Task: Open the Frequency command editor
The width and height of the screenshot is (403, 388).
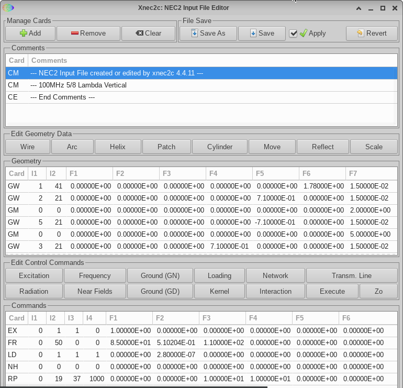Action: pos(95,275)
